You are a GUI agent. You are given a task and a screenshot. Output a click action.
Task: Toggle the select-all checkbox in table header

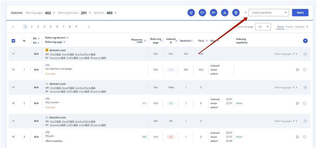(13, 41)
